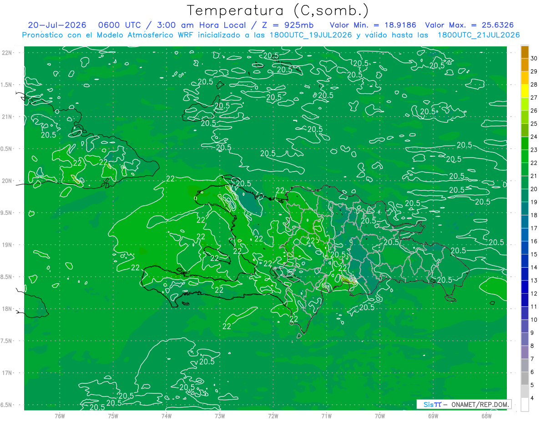
Task: Click the "21N" latitude axis label
Action: (7, 117)
